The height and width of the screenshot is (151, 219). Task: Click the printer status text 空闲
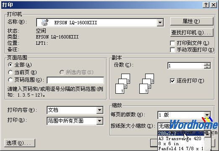click(41, 31)
